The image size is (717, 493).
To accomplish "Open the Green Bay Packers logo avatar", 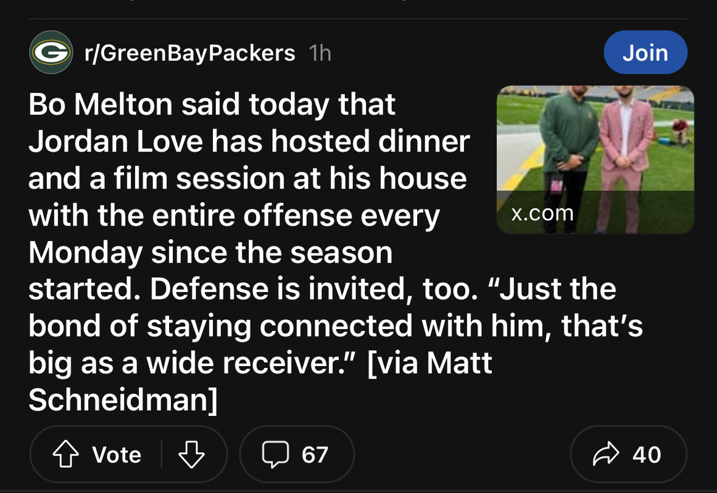I will [51, 52].
